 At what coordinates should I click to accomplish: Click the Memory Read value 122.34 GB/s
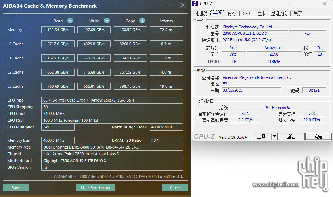pos(58,30)
